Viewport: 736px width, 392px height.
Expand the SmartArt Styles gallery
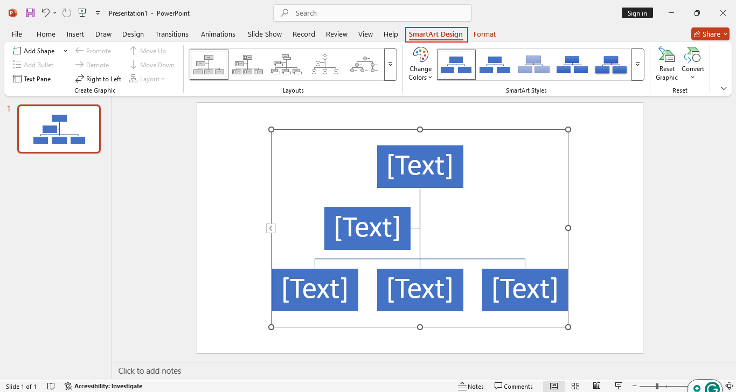[637, 64]
